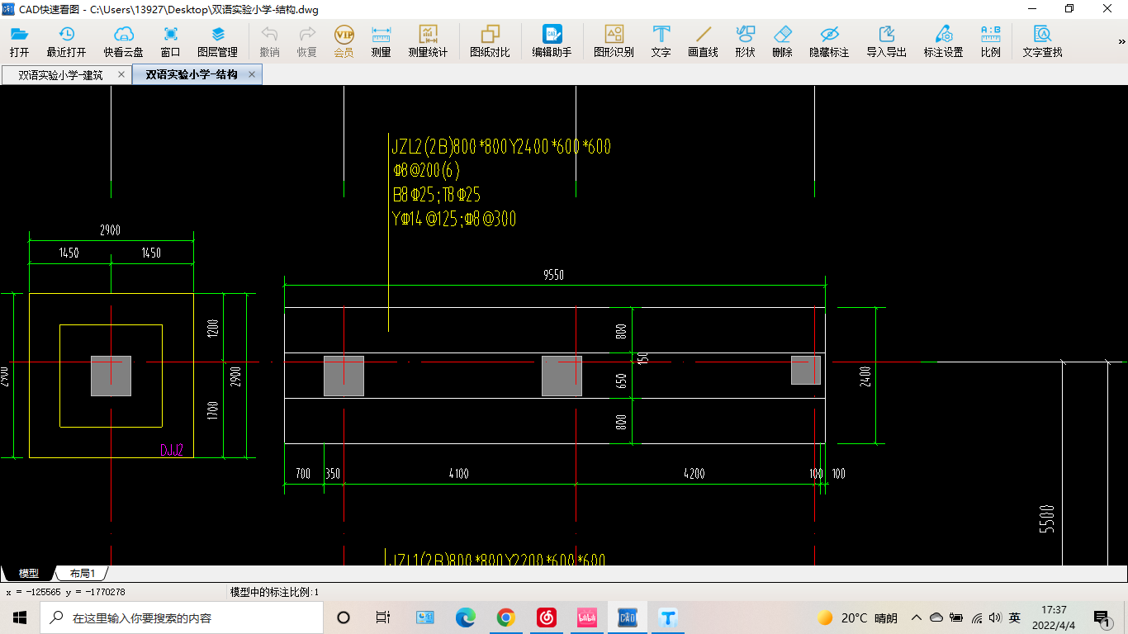
Task: Click the 英 input language indicator
Action: point(1015,617)
